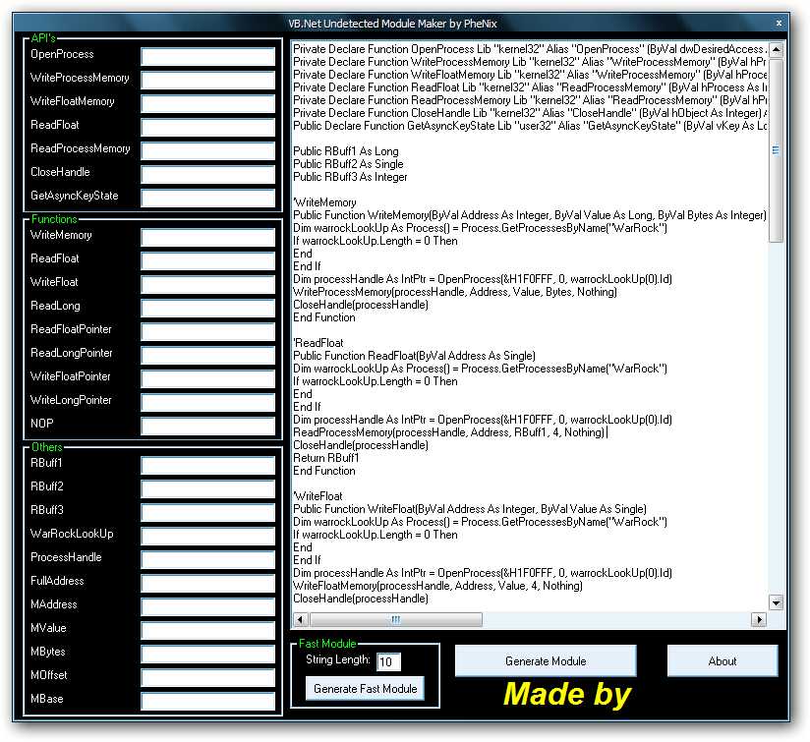Click the MBase input field
This screenshot has width=810, height=742.
pyautogui.click(x=207, y=701)
